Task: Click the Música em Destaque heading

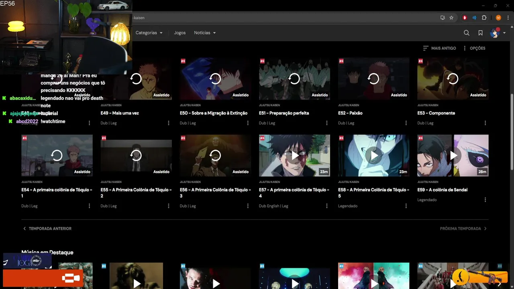Action: point(47,252)
